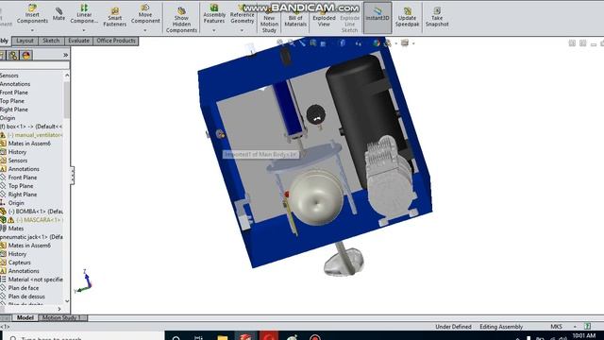
Task: Click Show Hidden Components
Action: [181, 19]
